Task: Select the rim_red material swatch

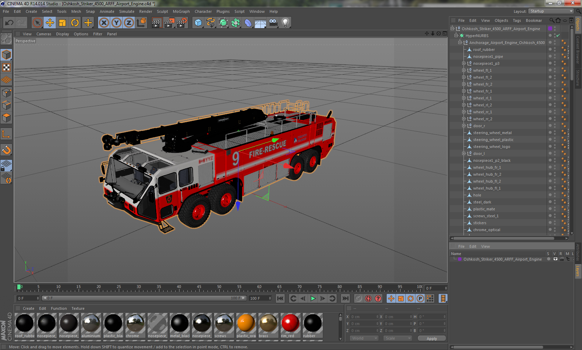Action: [290, 325]
